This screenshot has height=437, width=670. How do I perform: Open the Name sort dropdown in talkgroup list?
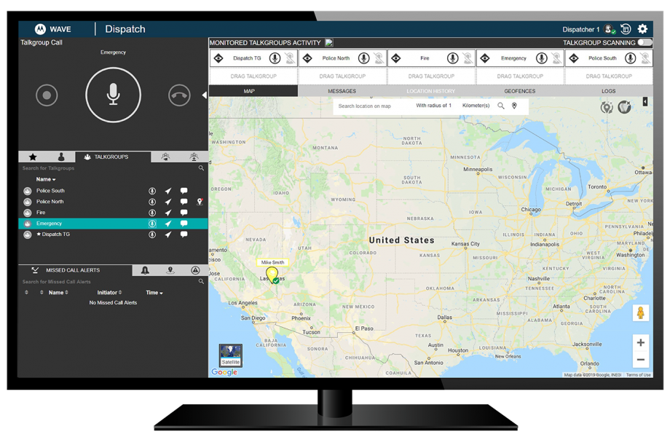tap(46, 179)
